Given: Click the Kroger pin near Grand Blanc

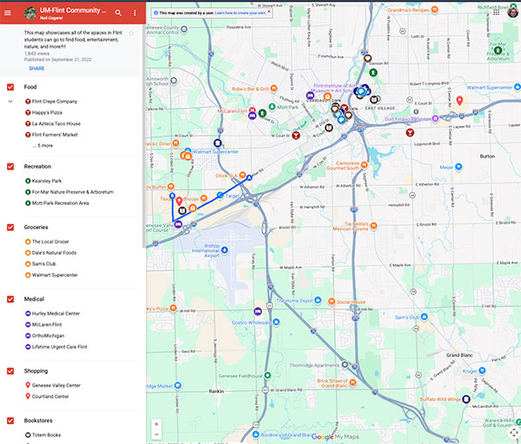Looking at the screenshot, I should (x=482, y=370).
